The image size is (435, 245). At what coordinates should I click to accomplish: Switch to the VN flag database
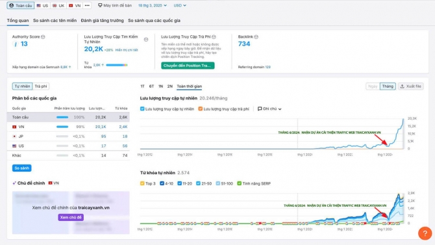tap(75, 6)
